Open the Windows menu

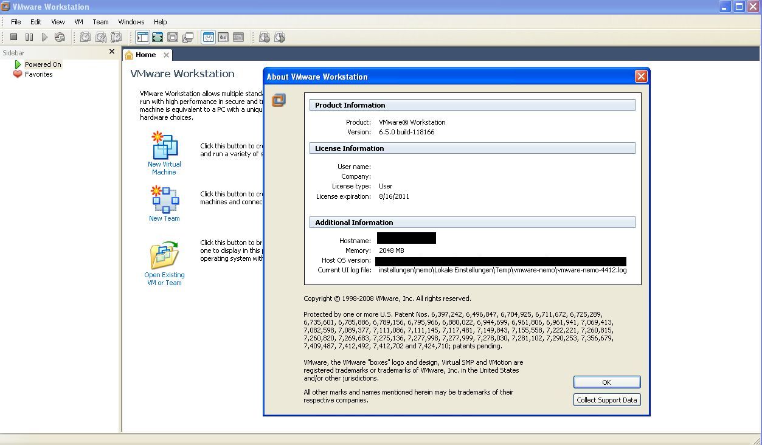tap(131, 22)
